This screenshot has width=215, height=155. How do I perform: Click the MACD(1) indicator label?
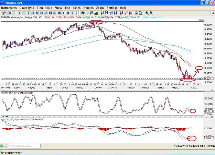point(22,120)
